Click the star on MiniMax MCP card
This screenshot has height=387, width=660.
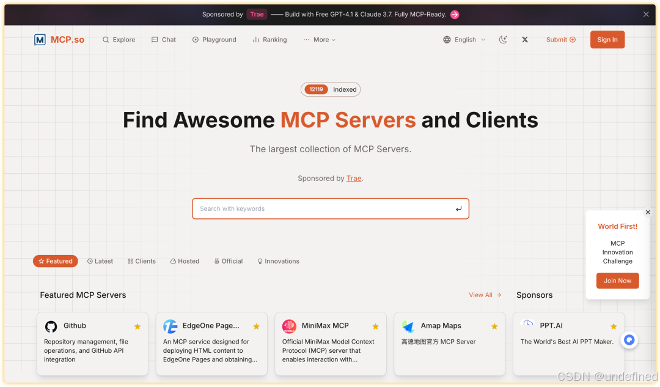pos(375,326)
